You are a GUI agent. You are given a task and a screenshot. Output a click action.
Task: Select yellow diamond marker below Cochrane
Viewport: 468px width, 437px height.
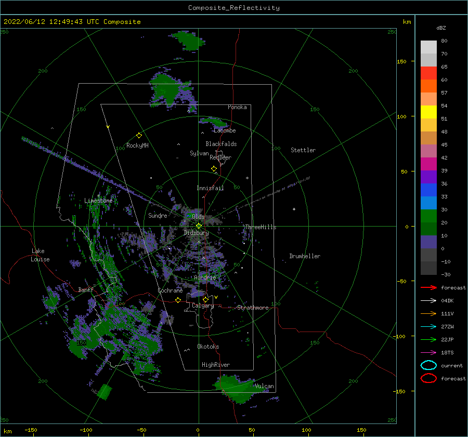(178, 300)
